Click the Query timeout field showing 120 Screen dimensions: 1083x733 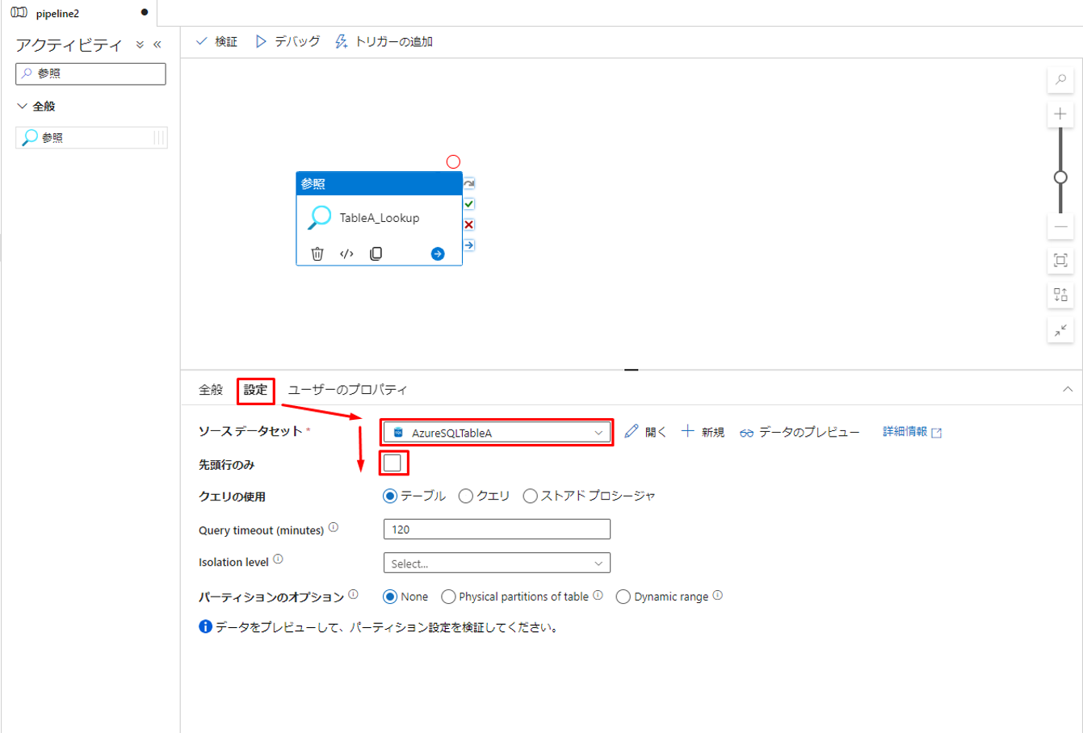pos(497,530)
